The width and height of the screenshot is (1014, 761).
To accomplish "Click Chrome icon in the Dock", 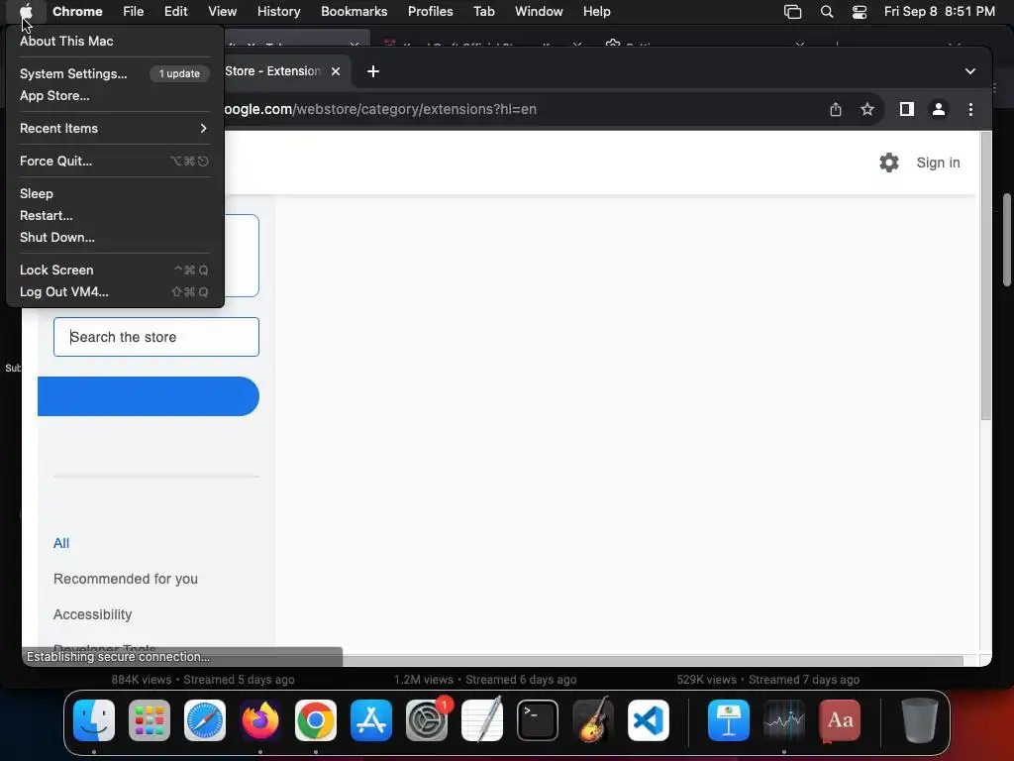I will [316, 720].
